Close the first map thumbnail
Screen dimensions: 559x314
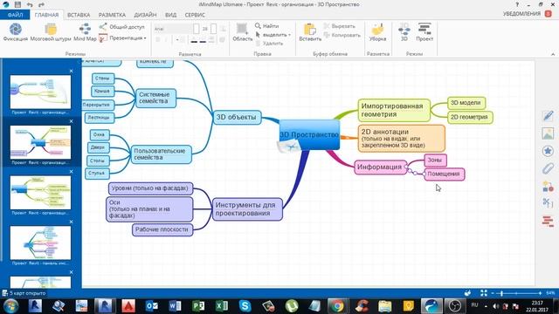point(72,72)
